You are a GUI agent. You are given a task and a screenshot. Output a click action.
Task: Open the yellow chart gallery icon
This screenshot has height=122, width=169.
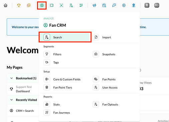(29, 5)
